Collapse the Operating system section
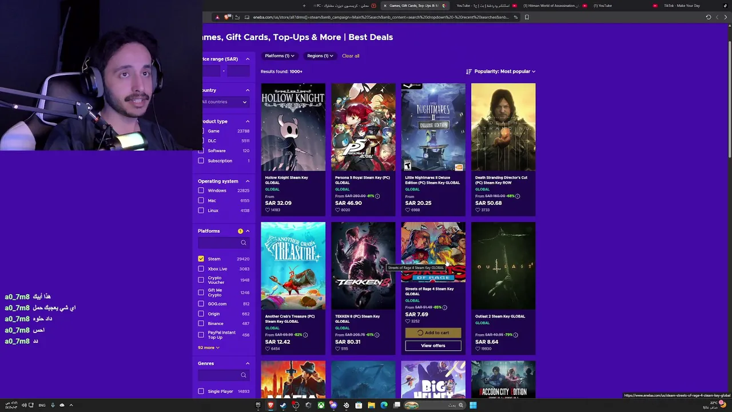 tap(248, 181)
